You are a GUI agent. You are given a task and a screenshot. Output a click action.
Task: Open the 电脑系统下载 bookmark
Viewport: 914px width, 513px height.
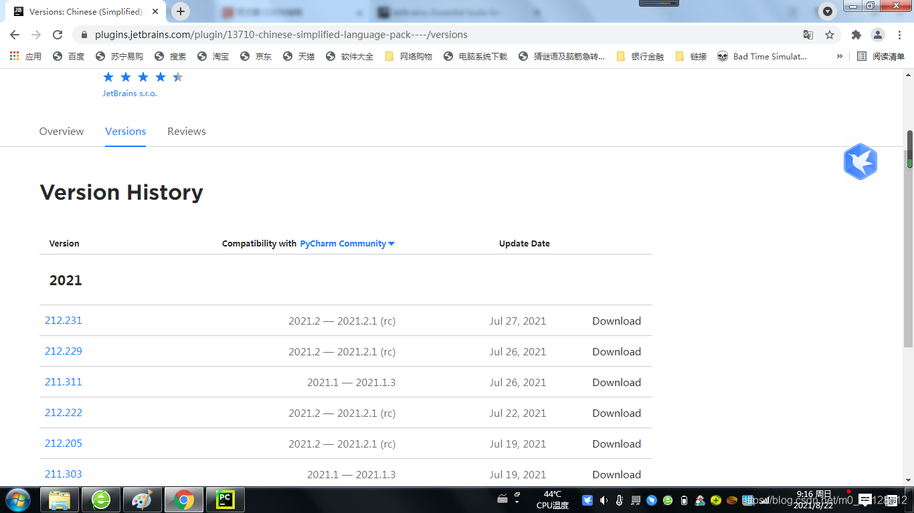[x=475, y=56]
